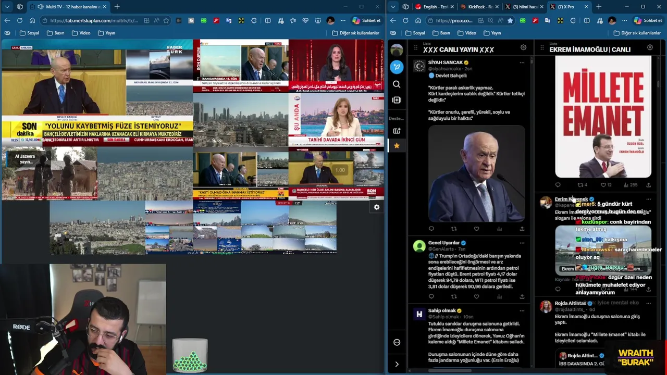Open Multi TV settings gear
The image size is (667, 375).
tap(377, 207)
